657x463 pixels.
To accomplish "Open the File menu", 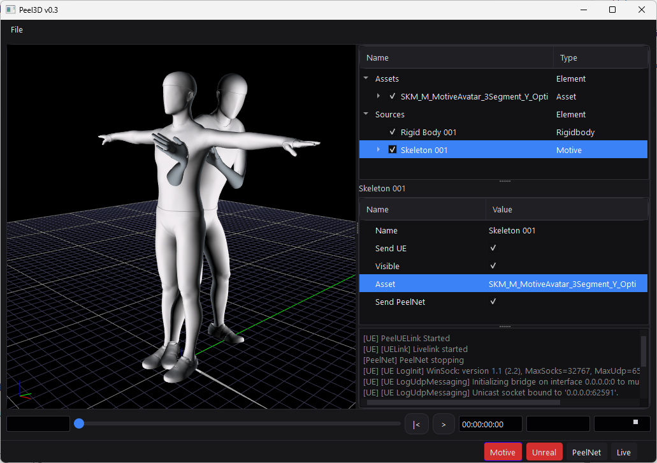I will pos(17,29).
